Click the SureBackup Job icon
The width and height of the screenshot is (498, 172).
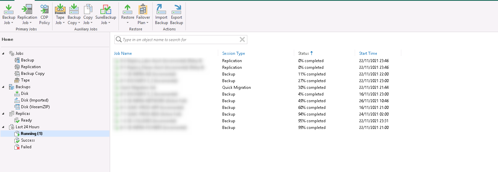point(105,9)
